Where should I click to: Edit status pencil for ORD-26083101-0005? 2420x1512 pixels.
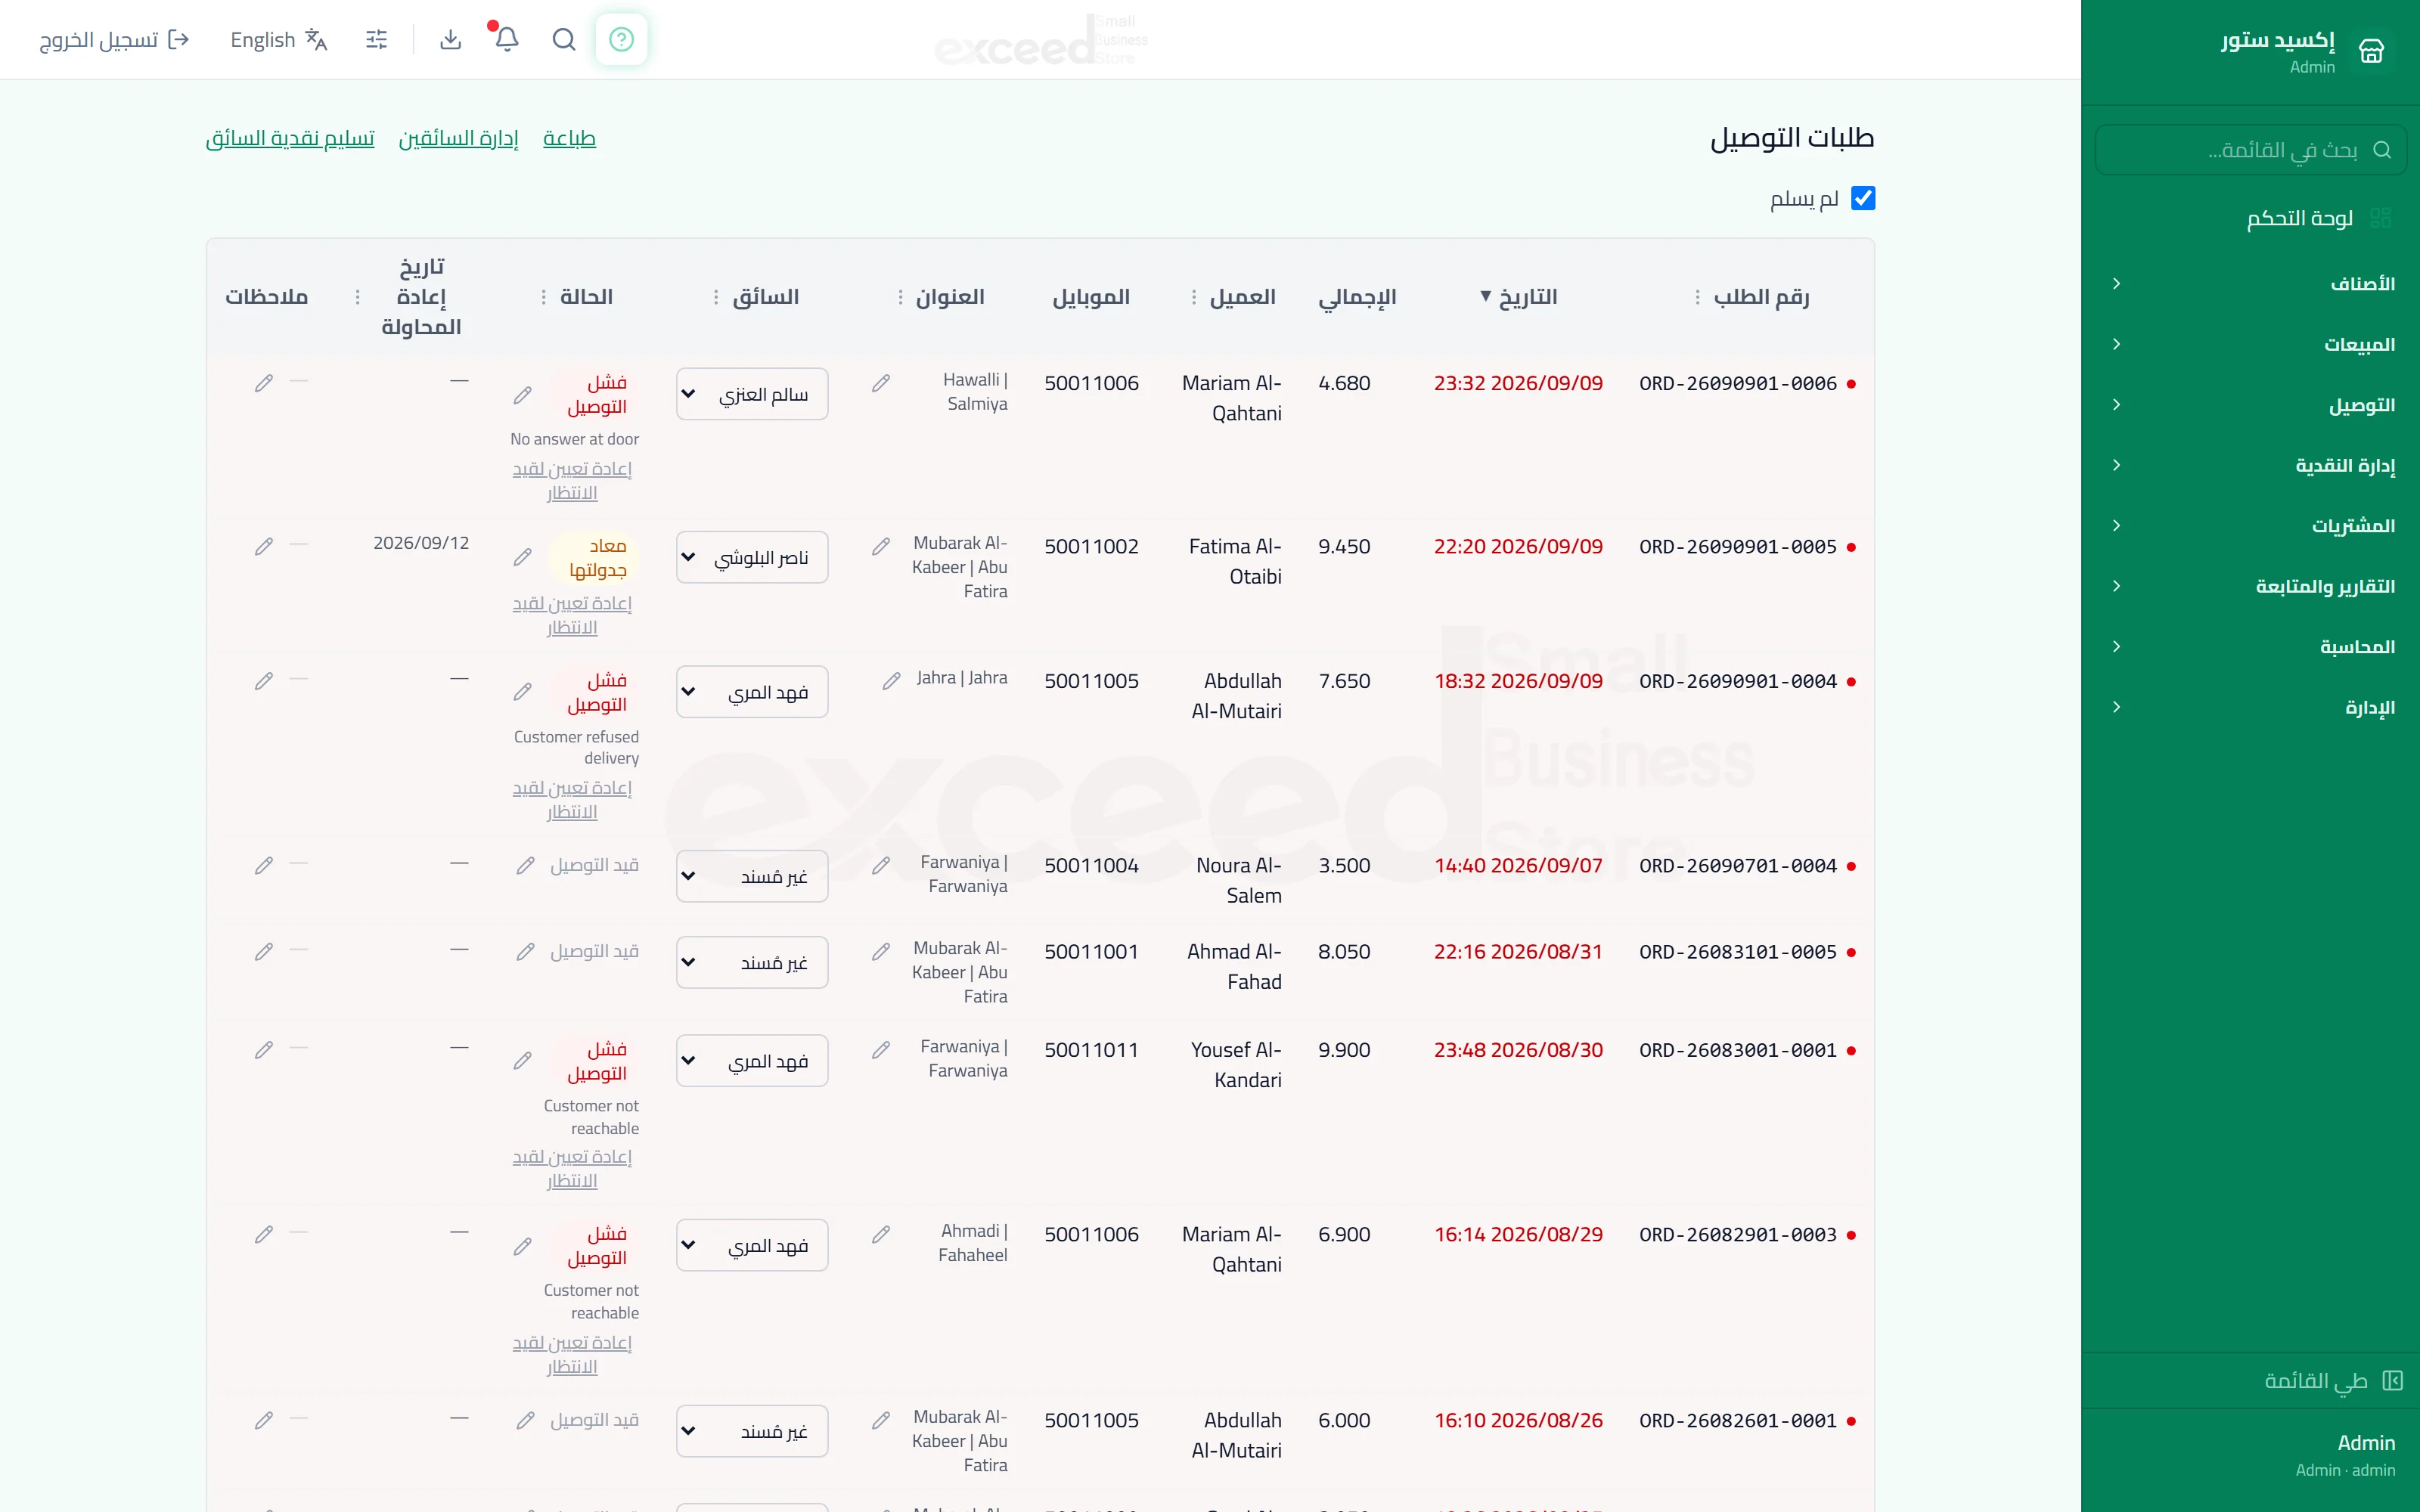(525, 951)
